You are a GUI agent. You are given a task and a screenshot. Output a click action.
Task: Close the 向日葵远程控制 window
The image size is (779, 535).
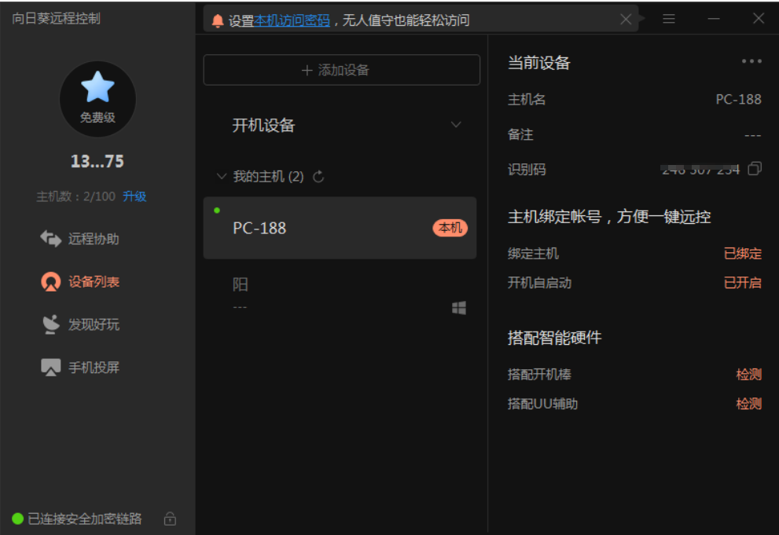point(758,18)
